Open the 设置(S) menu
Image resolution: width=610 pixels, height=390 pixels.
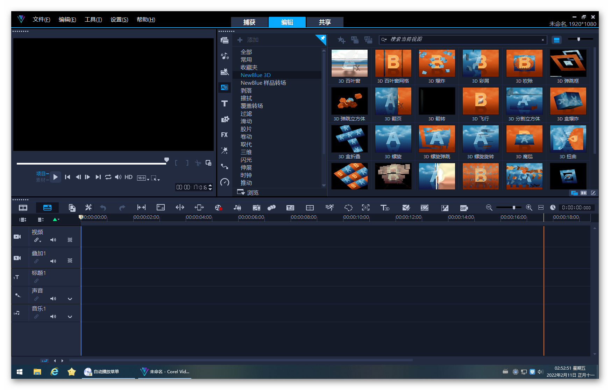119,20
